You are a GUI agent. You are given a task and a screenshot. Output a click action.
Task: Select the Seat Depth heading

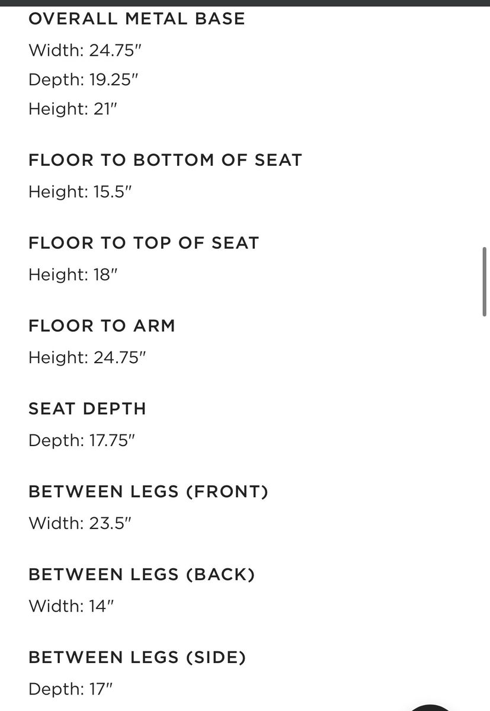[x=87, y=409]
